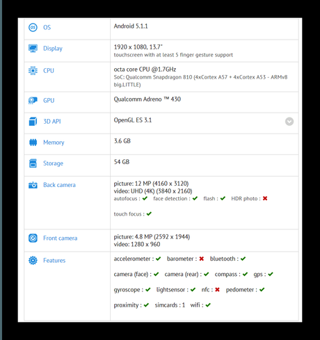Click the 3D API cube icon
Screen dimensions: 320x340
click(x=33, y=121)
